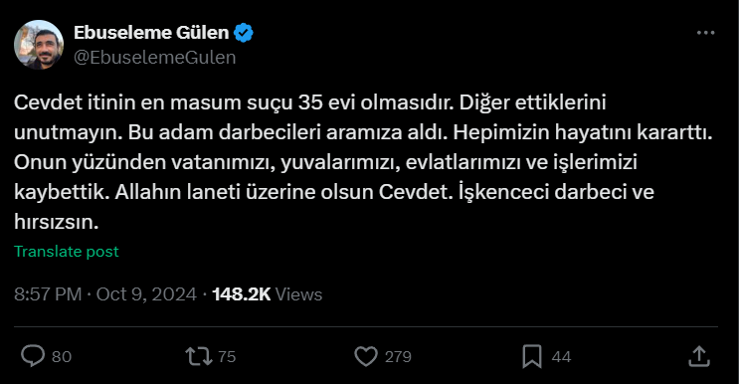Click the 80 replies count
The height and width of the screenshot is (384, 739).
click(62, 357)
